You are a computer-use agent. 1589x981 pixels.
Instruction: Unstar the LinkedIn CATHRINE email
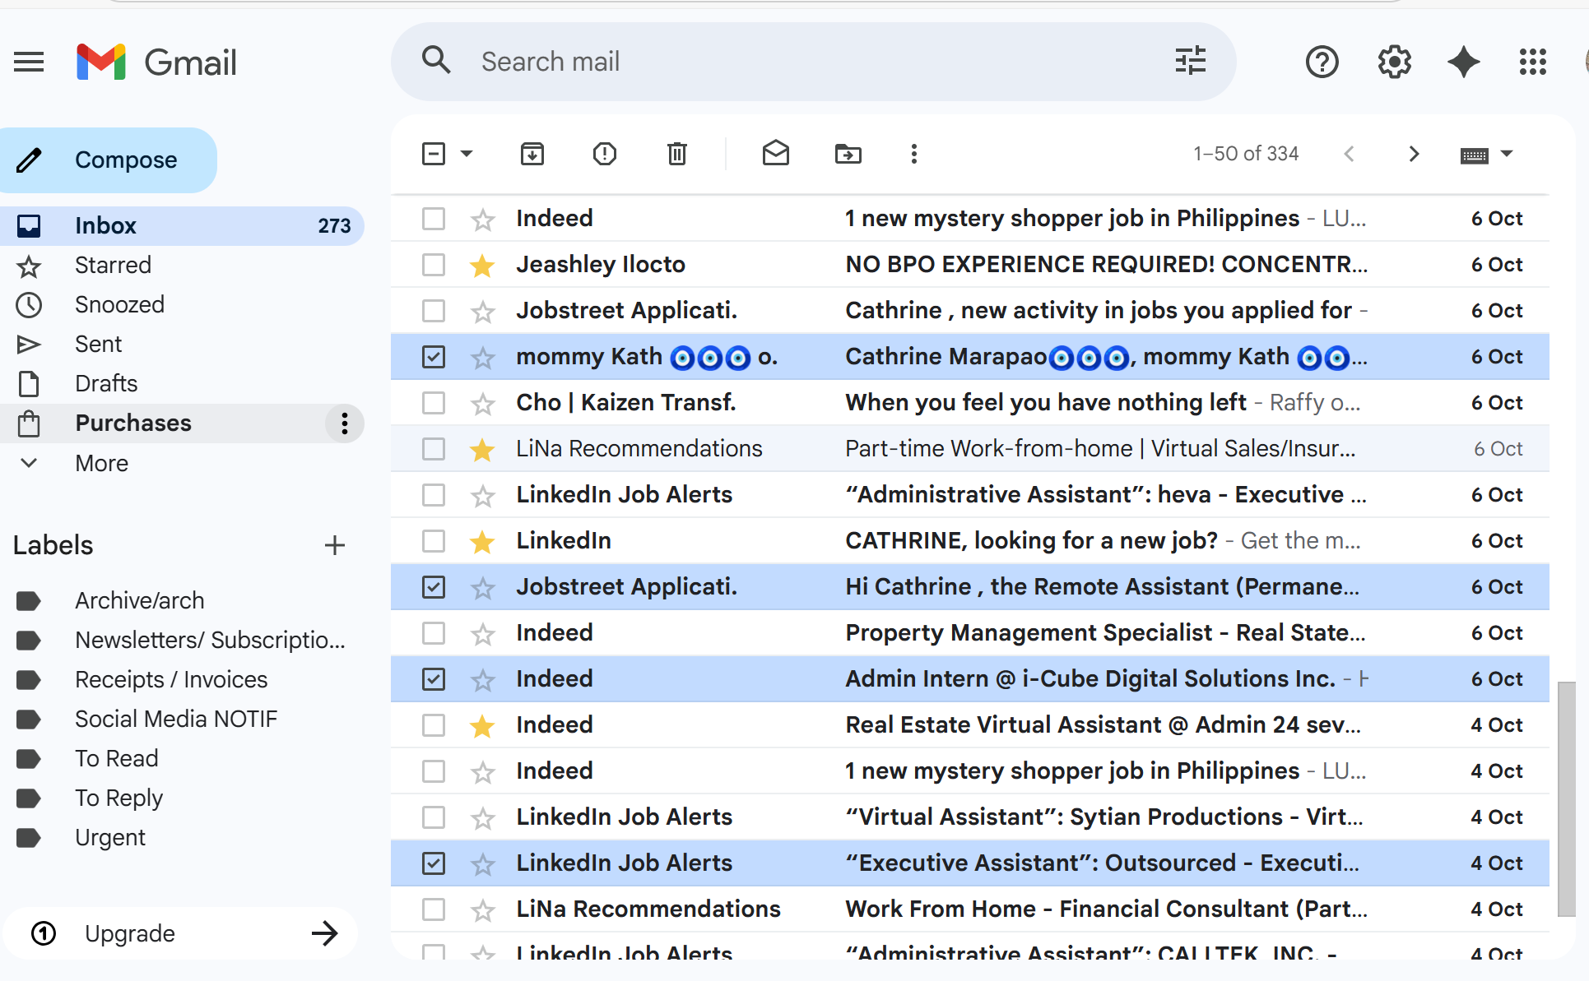tap(482, 541)
